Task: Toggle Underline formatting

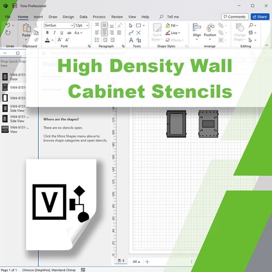Action: 61,33
